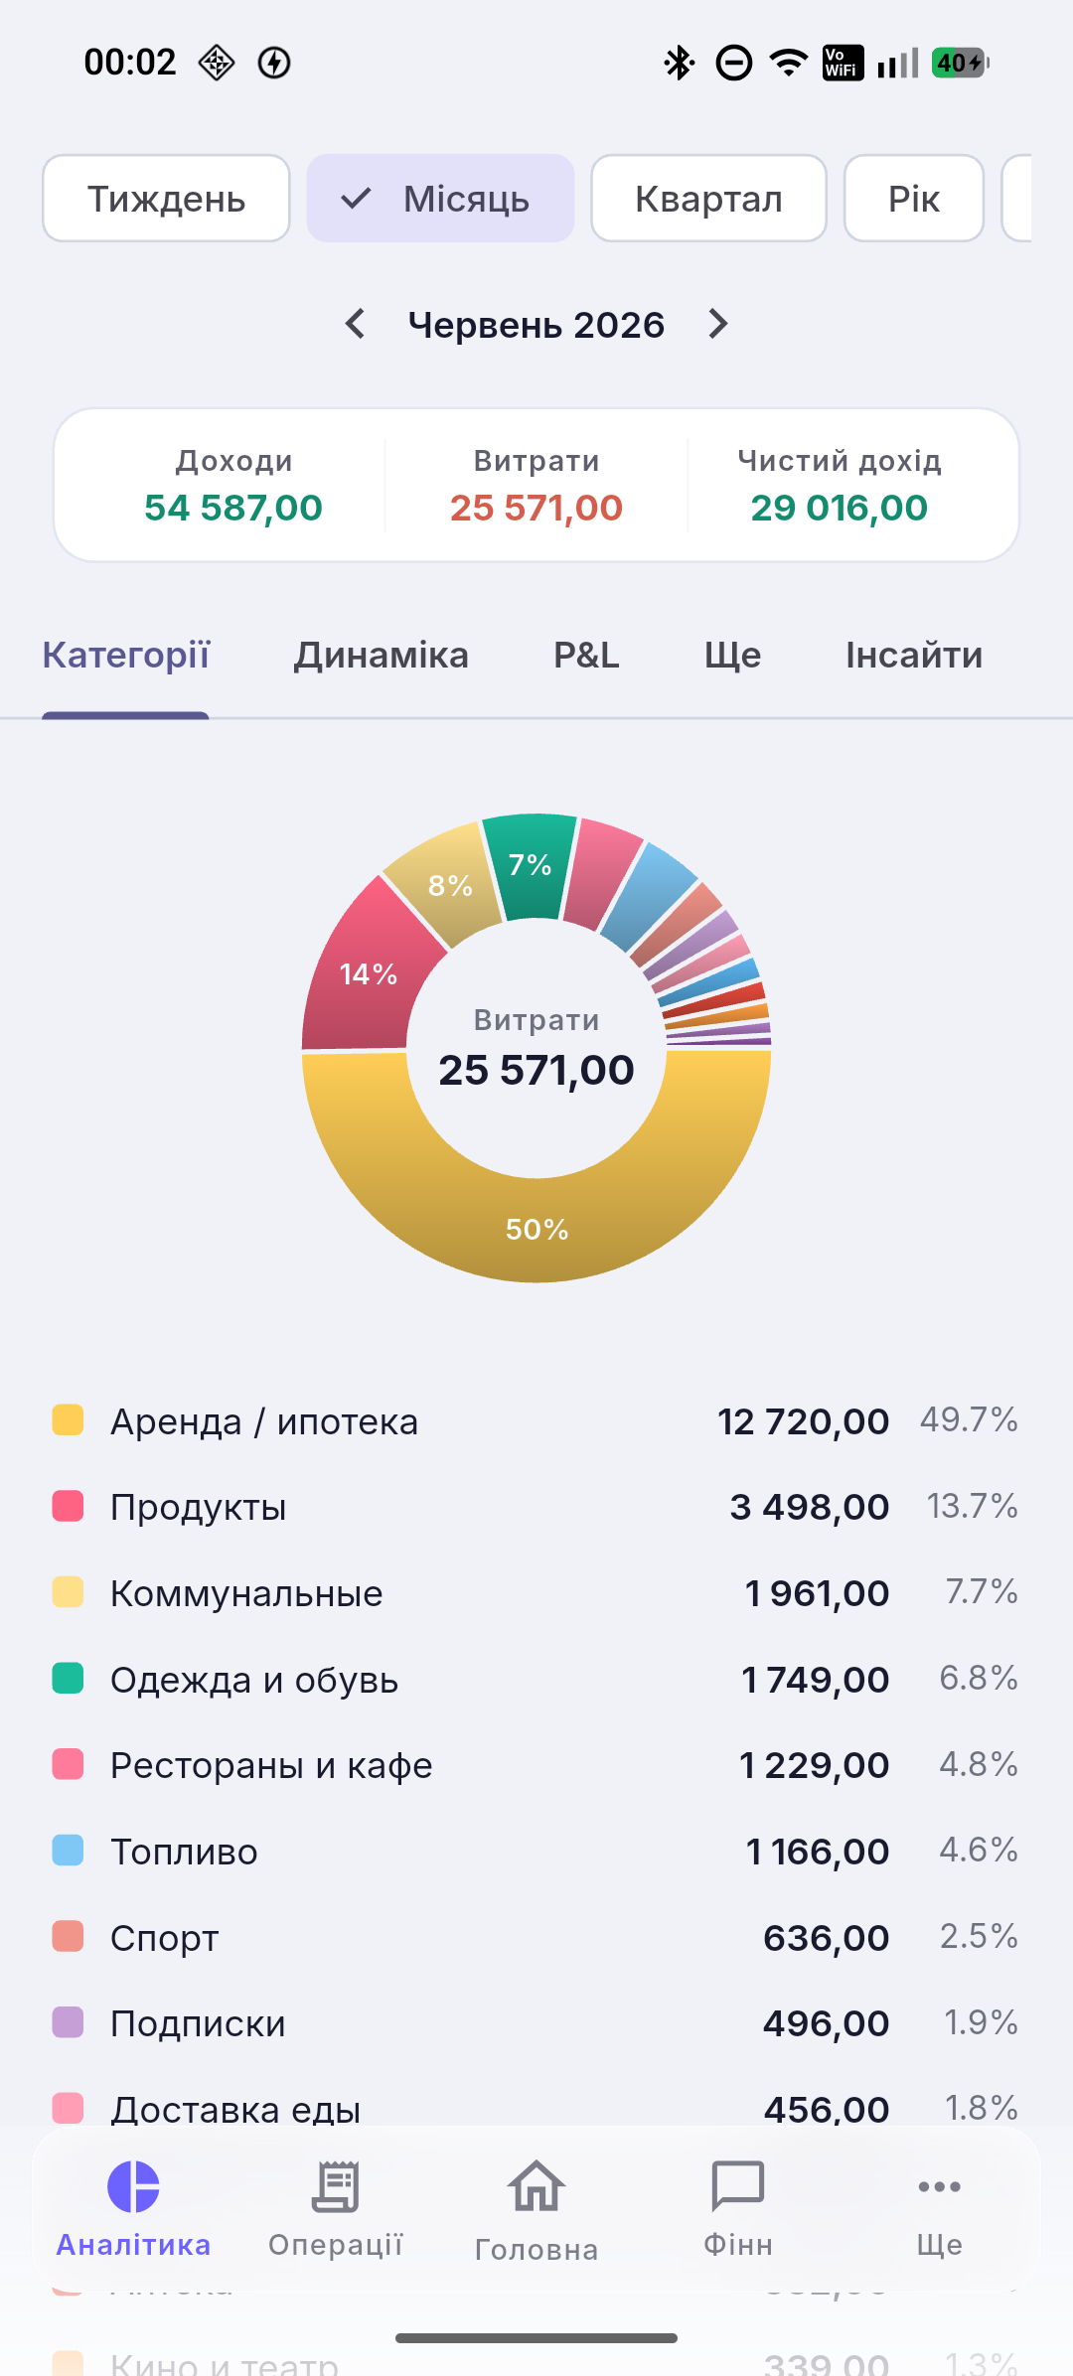This screenshot has height=2376, width=1073.
Task: Tap the battery 40 indicator
Action: 961,63
